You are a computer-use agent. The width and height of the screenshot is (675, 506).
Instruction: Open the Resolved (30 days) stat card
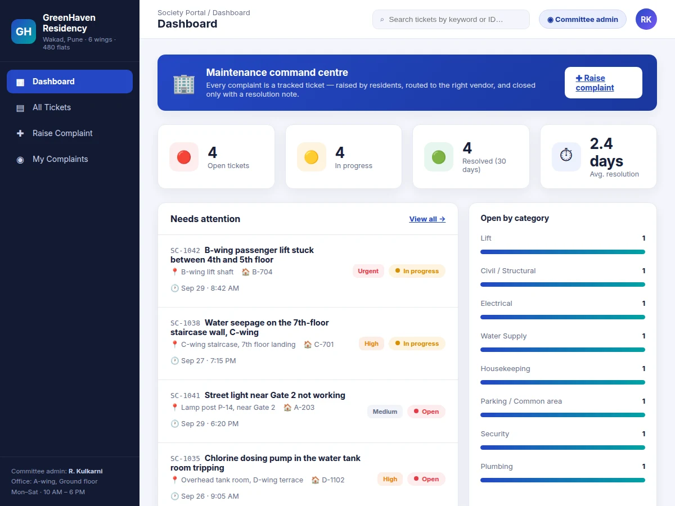coord(471,157)
